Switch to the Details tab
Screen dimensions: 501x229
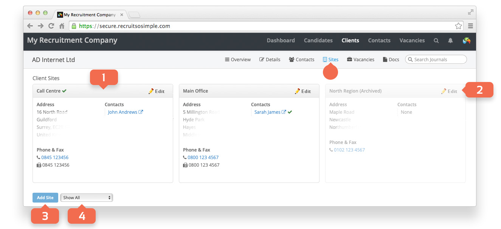pos(270,60)
